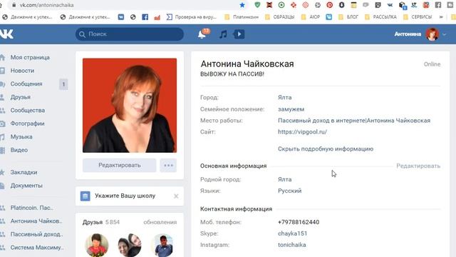This screenshot has height=257, width=456.
Task: Open the Пассивный доход.. community shortcut
Action: tap(36, 234)
